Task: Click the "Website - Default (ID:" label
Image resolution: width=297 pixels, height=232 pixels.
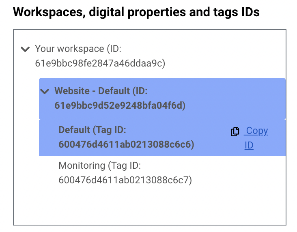Action: click(101, 91)
